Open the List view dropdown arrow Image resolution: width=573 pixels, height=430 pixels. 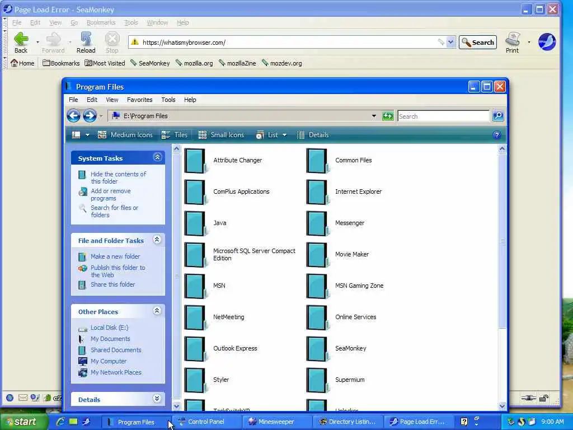284,135
